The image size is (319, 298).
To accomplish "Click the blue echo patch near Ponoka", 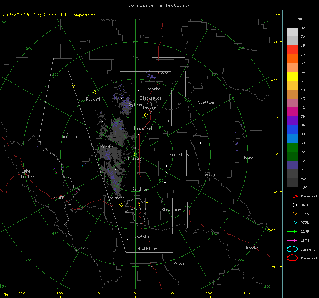I will tap(150, 75).
